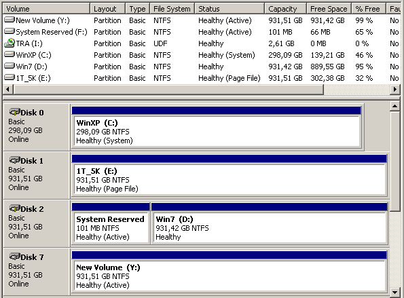Click the '101 MB' capacity cell
This screenshot has height=298, width=404.
[280, 32]
